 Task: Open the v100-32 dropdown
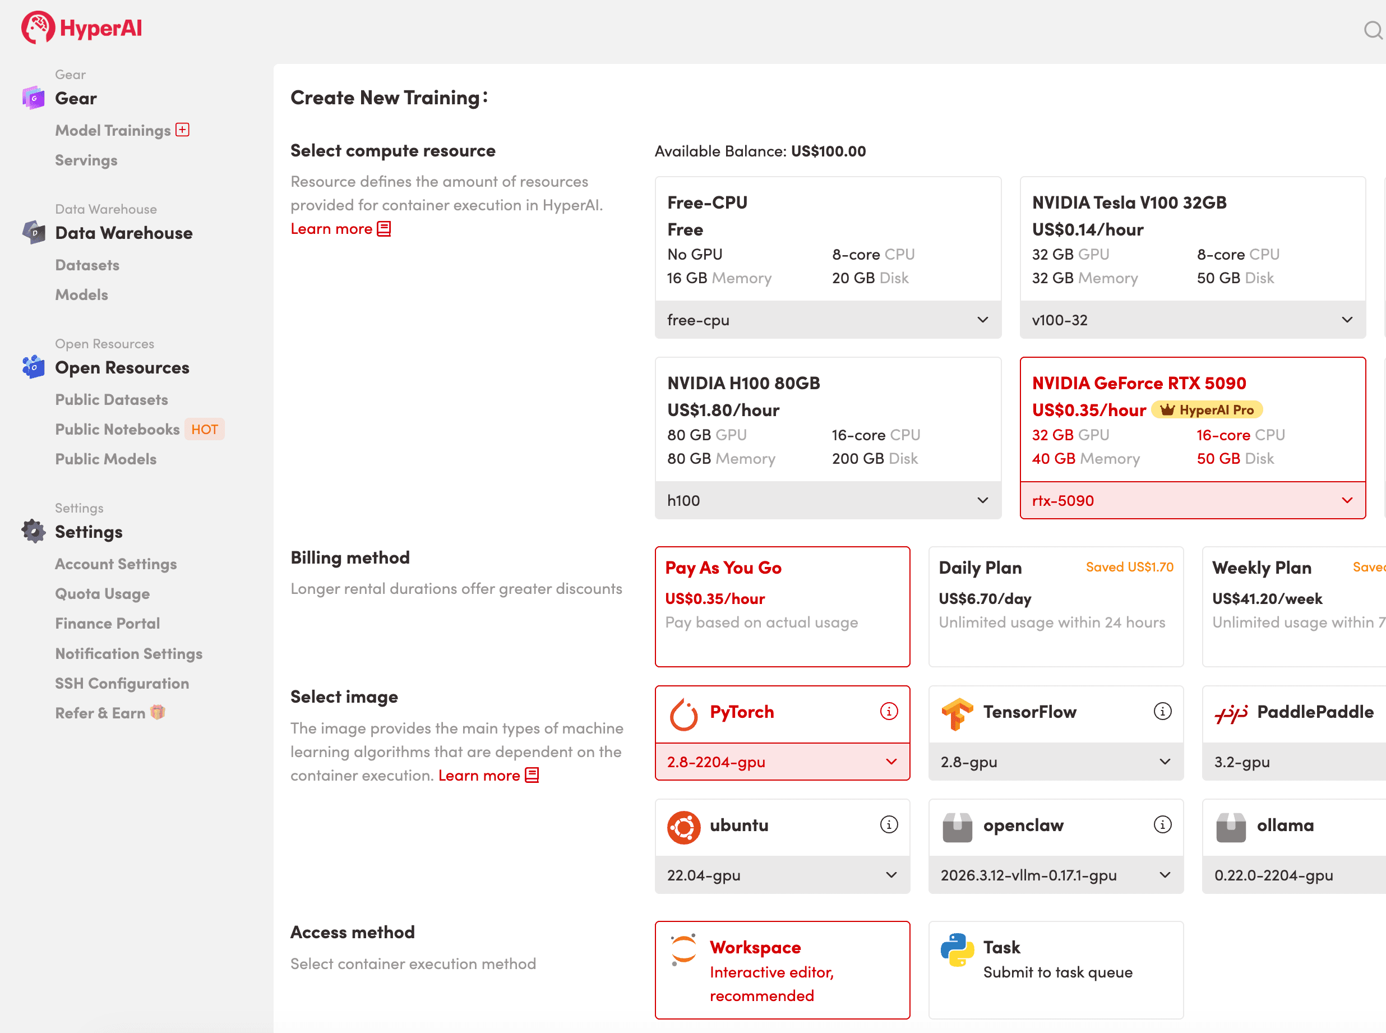[x=1192, y=320]
